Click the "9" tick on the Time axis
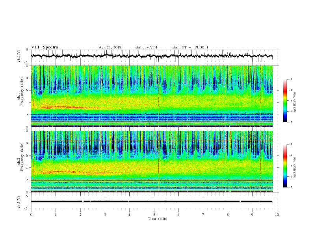The width and height of the screenshot is (312, 241). coord(252,215)
